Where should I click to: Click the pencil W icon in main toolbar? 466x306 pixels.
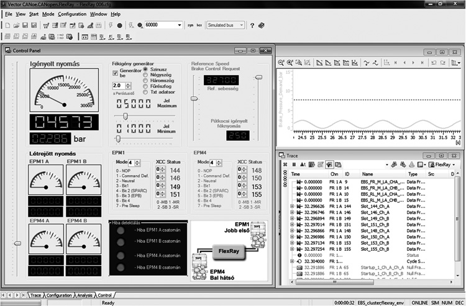point(46,25)
